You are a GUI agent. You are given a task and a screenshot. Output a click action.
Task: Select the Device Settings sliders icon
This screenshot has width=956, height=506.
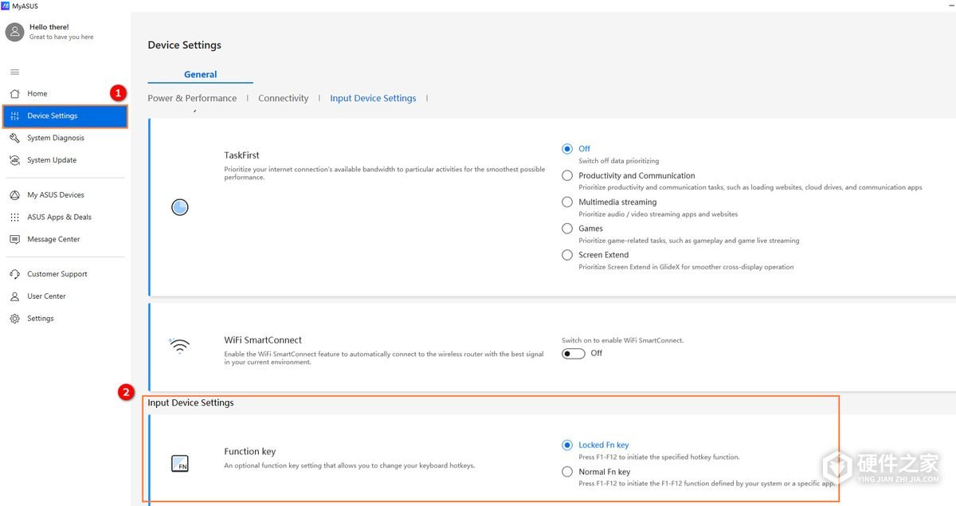(14, 116)
